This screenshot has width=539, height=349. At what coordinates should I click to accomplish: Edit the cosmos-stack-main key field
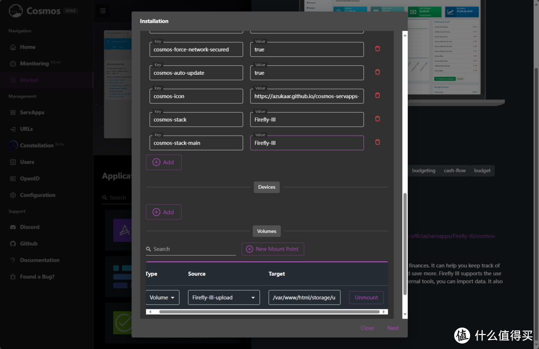(196, 143)
